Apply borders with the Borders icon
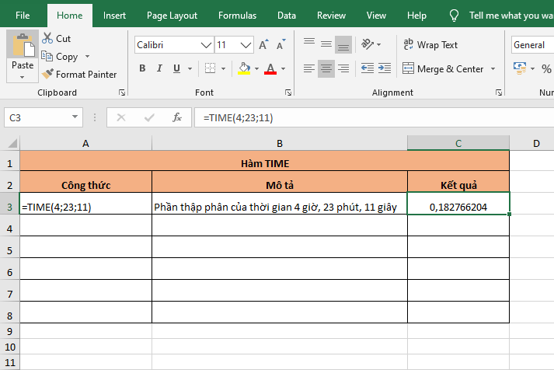The image size is (554, 370). (211, 68)
